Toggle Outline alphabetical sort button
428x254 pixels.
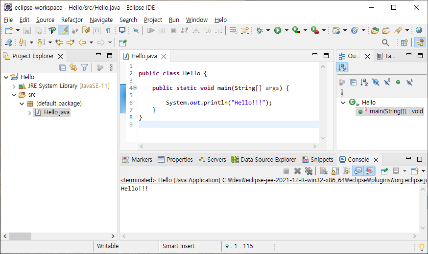pos(342,67)
